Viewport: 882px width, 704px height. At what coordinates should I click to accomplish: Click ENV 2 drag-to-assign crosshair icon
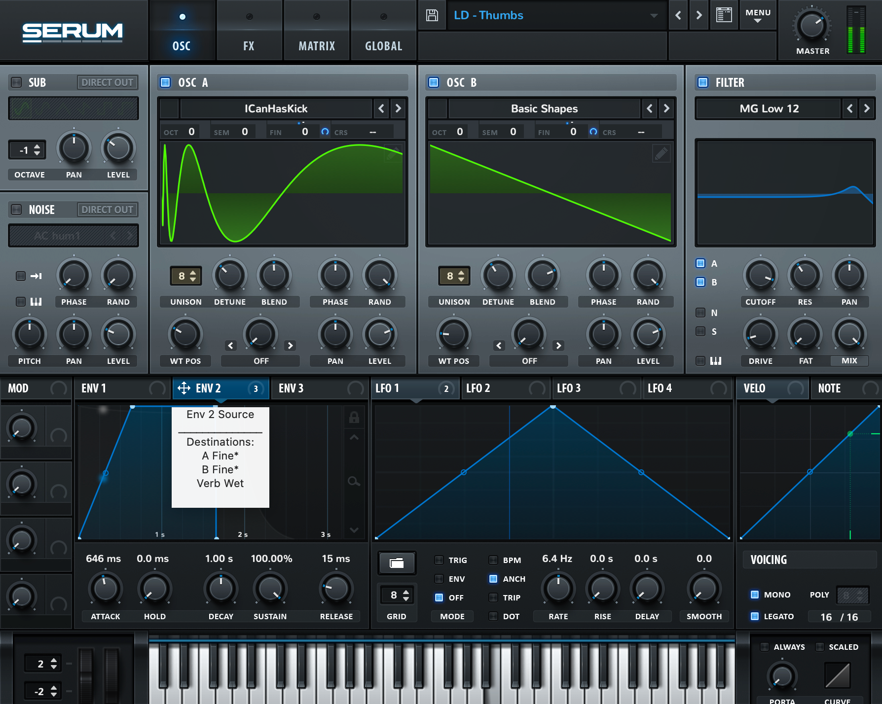click(184, 388)
